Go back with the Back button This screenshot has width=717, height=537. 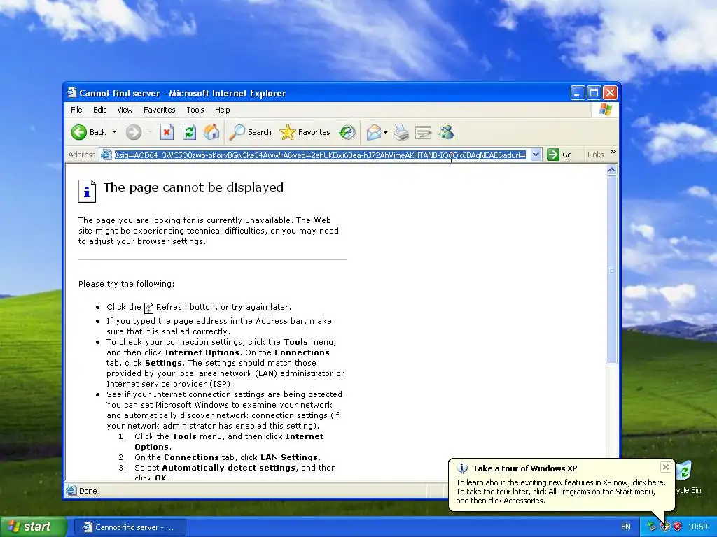[x=89, y=132]
